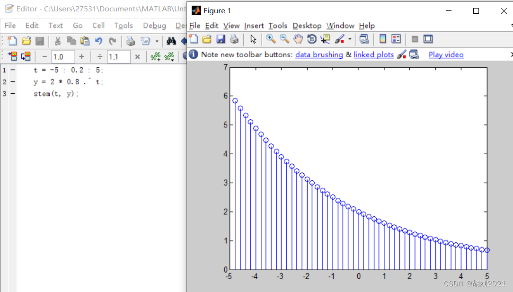The width and height of the screenshot is (513, 292).
Task: Open brush color dropdown arrow
Action: pos(350,39)
